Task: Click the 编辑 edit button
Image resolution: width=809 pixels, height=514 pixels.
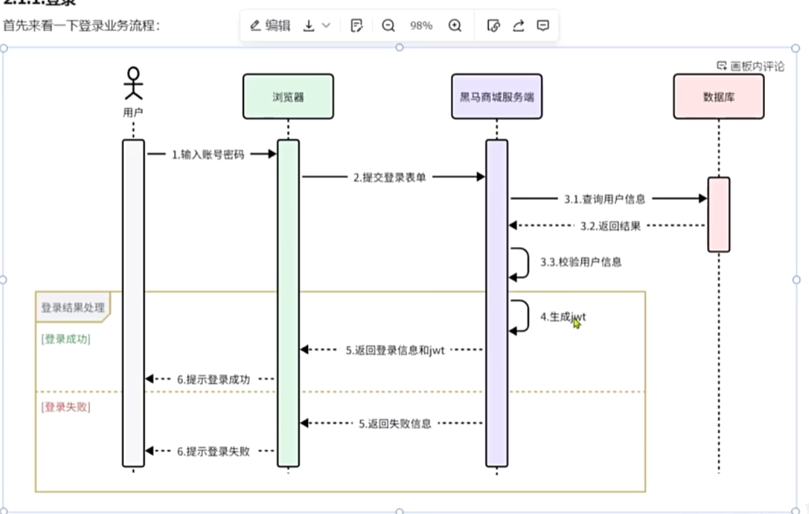Action: click(x=270, y=26)
